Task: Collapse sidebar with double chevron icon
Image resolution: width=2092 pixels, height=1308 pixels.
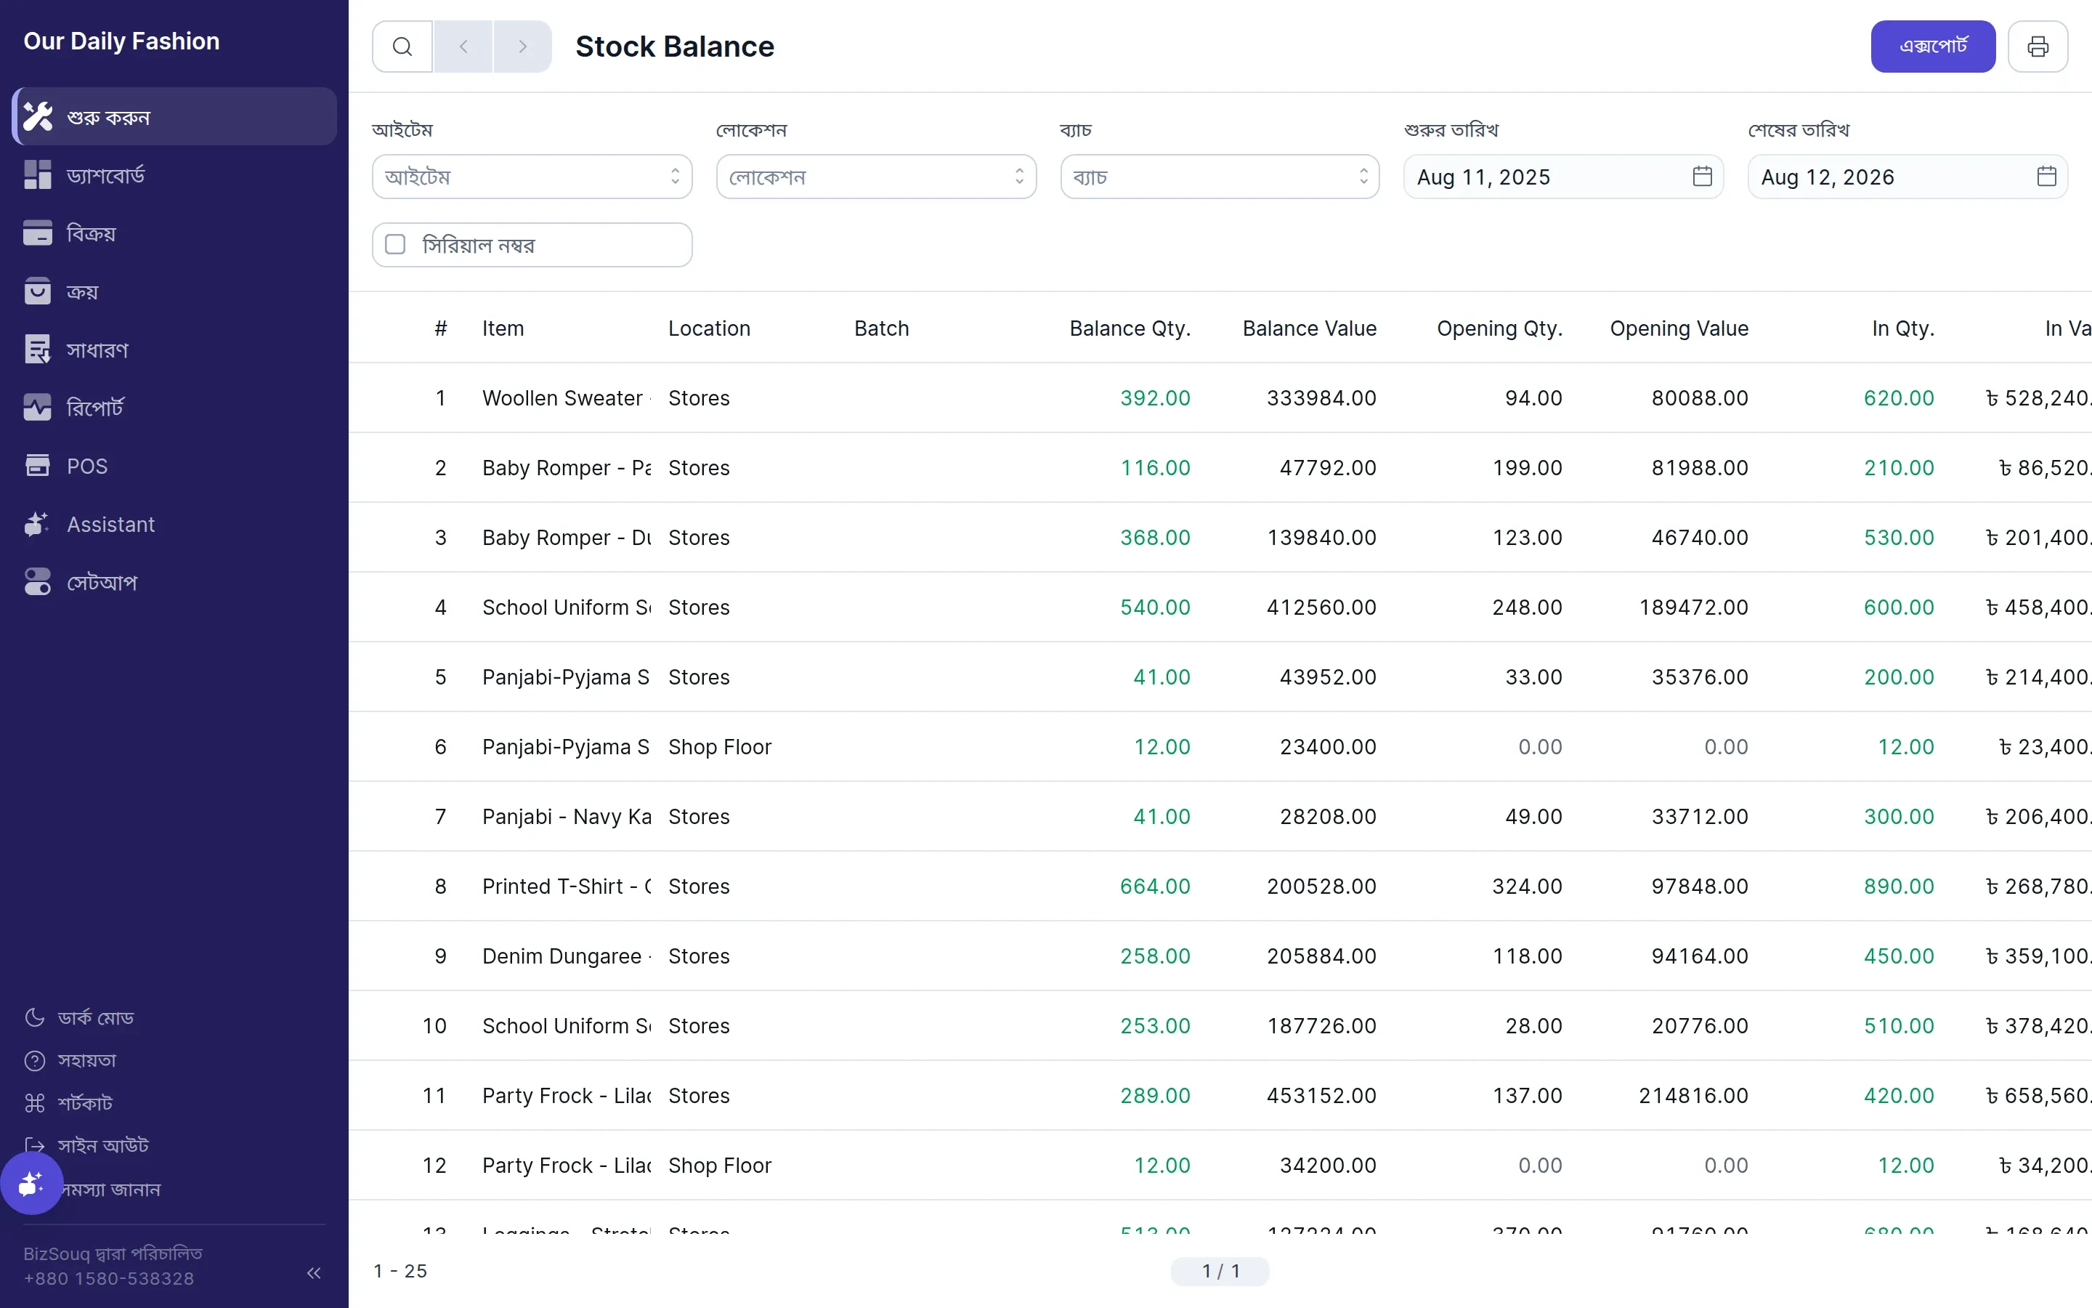Action: (314, 1272)
